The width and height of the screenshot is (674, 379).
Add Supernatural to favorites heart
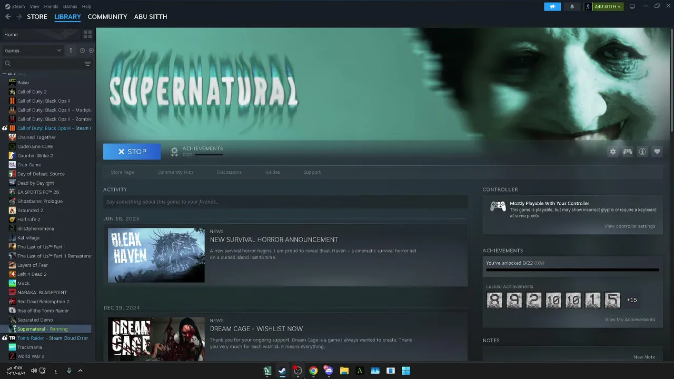(657, 152)
